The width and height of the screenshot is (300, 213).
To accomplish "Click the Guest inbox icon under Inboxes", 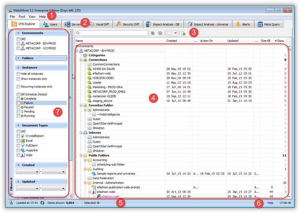I will point(89,142).
